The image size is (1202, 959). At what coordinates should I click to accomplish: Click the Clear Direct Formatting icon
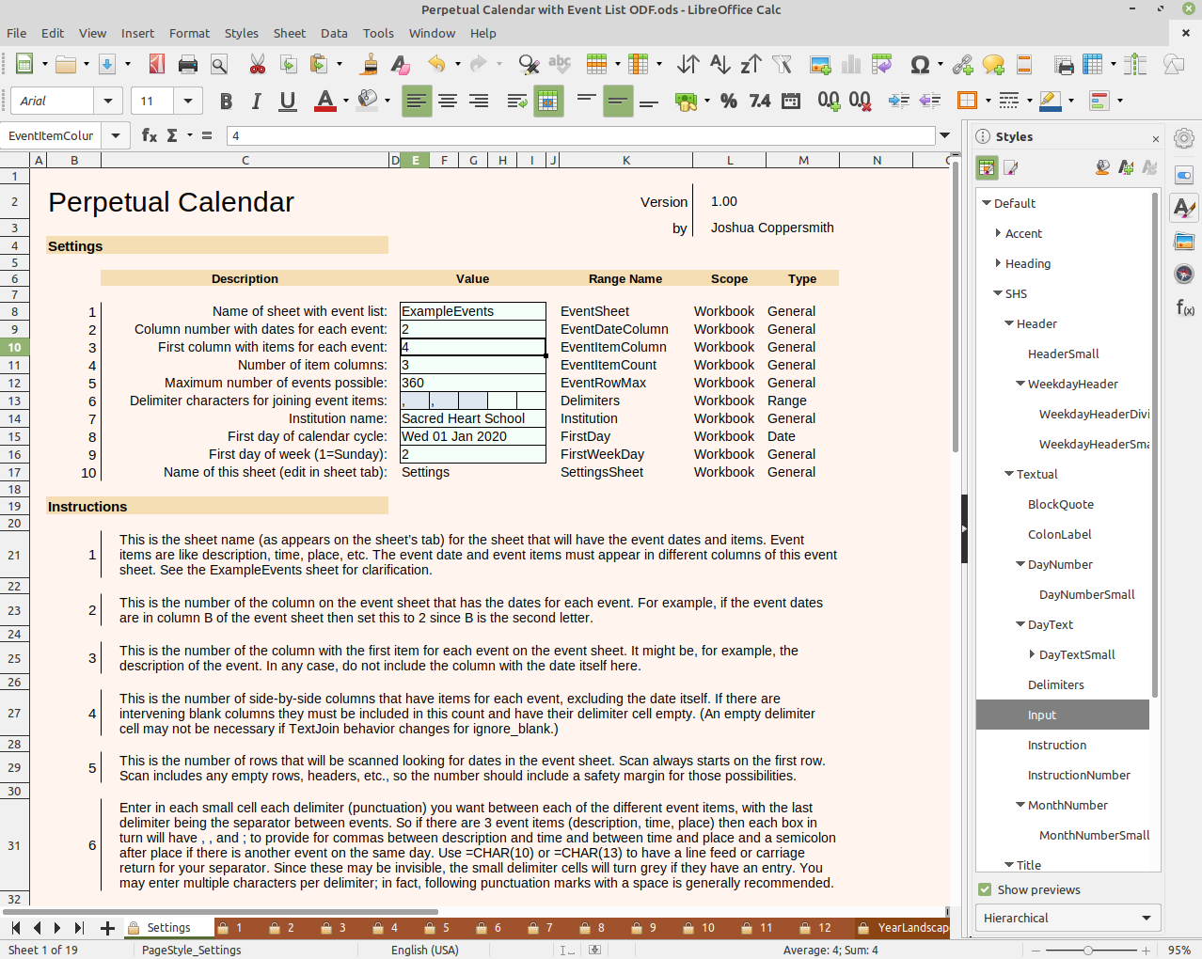coord(401,64)
